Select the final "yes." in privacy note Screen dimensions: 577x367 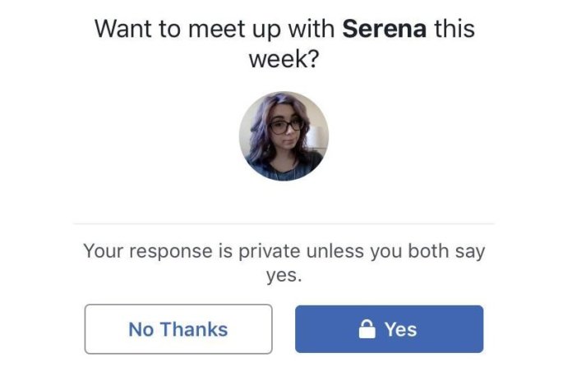(x=284, y=275)
